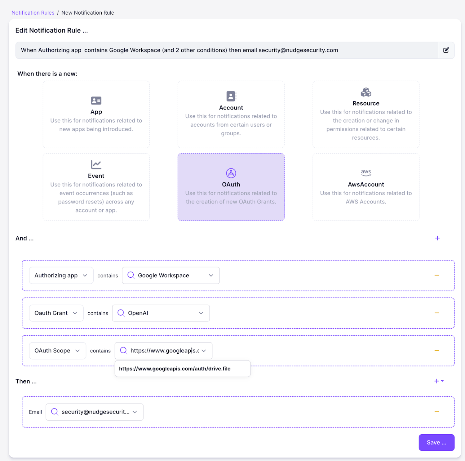Add a new condition with plus icon
Image resolution: width=465 pixels, height=461 pixels.
[x=437, y=238]
